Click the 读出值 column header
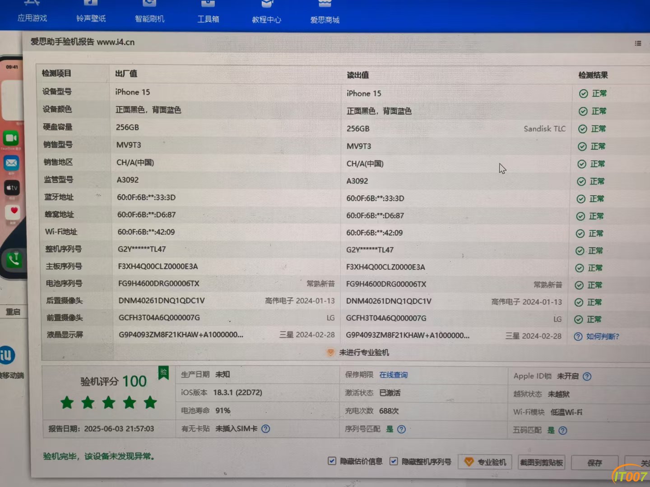This screenshot has width=650, height=487. 357,75
